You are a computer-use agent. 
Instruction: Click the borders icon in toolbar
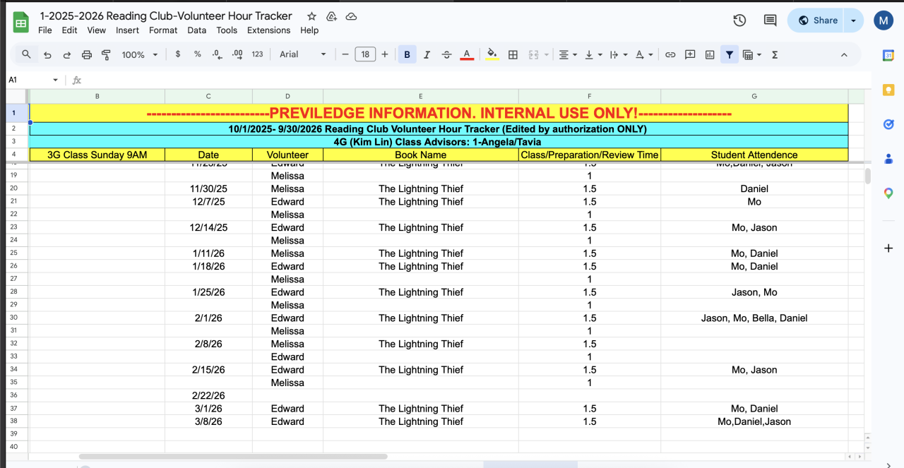[x=513, y=54]
